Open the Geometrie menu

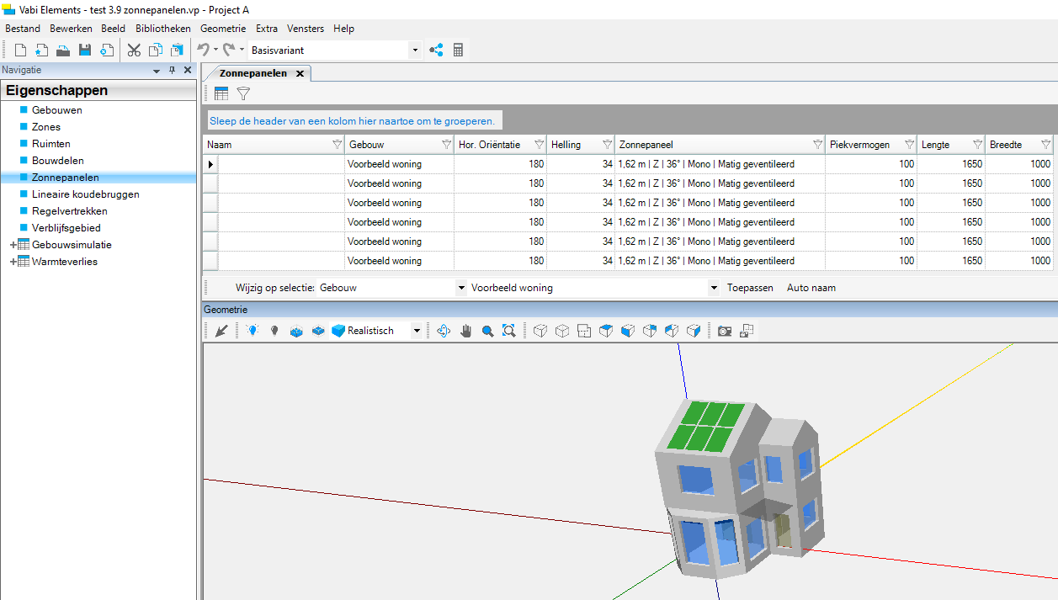click(223, 29)
